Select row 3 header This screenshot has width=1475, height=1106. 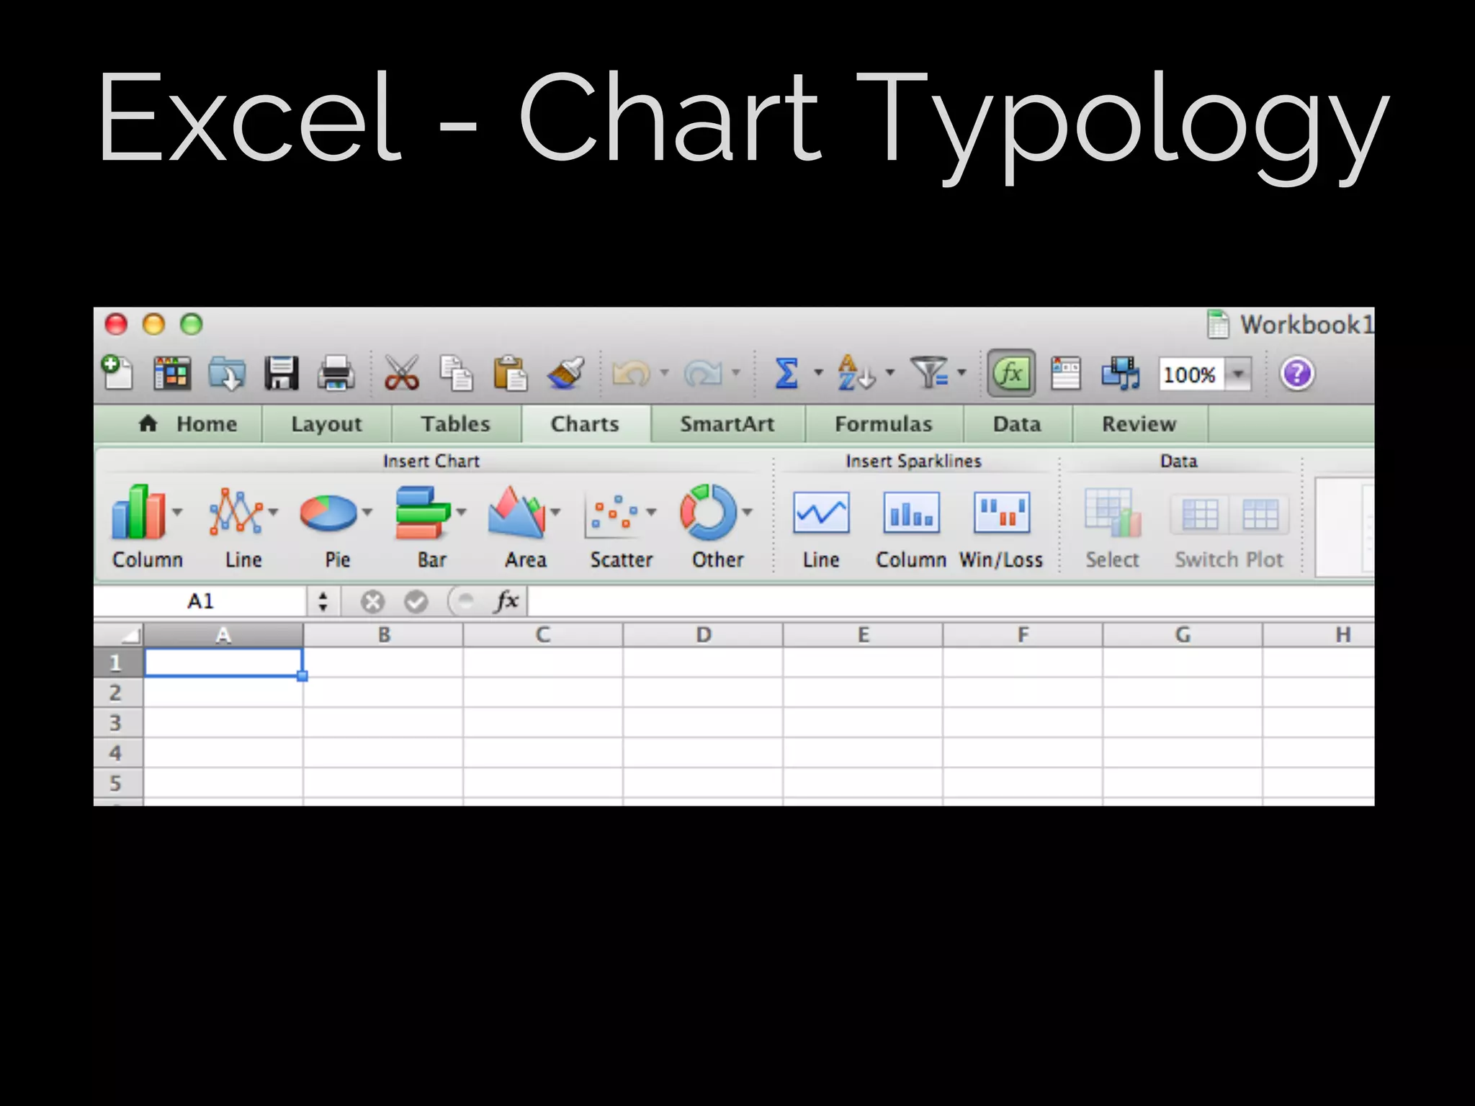click(x=118, y=722)
